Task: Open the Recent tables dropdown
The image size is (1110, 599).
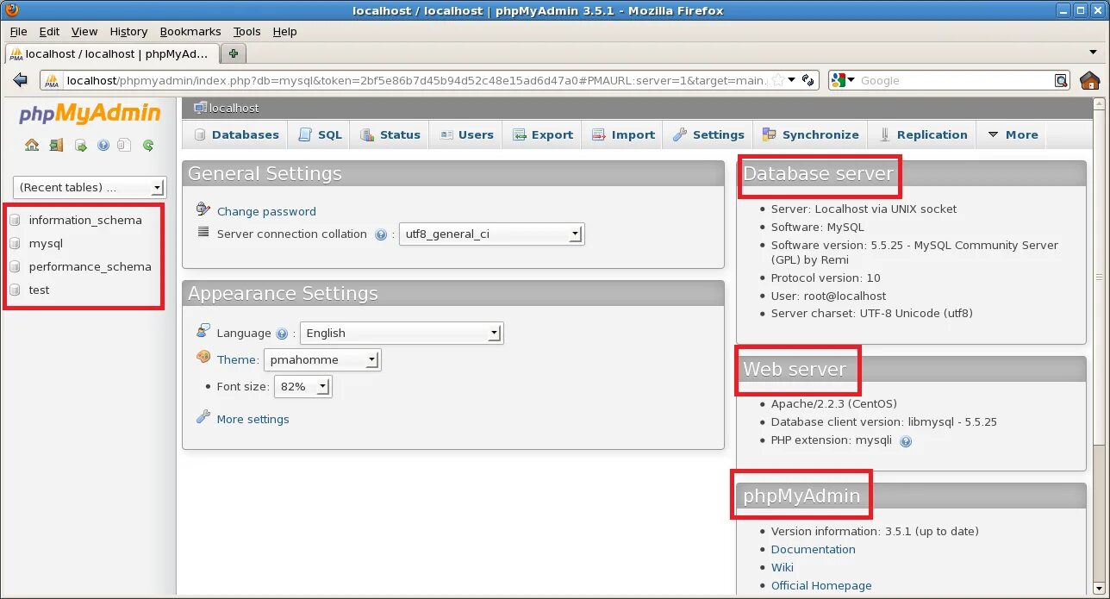Action: point(90,187)
